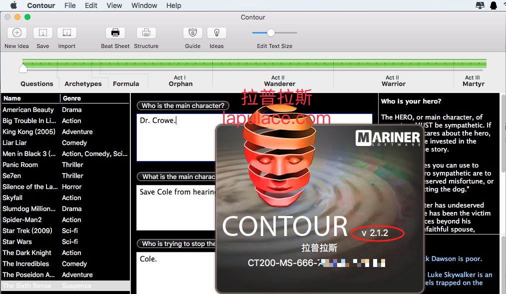
Task: Jump to Act III Martyr section
Action: pos(474,81)
